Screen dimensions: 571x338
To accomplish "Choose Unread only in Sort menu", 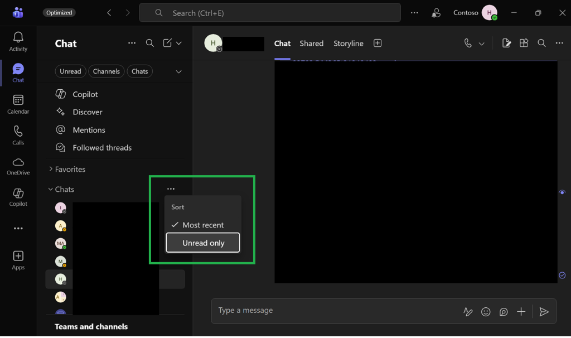I will [x=203, y=243].
